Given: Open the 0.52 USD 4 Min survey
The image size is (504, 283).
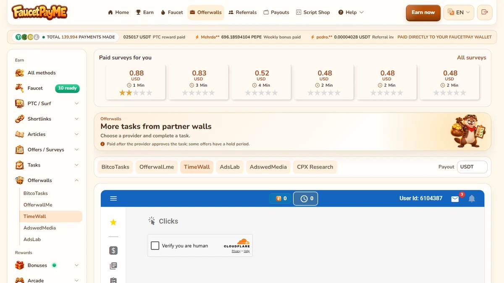Looking at the screenshot, I should tap(261, 82).
